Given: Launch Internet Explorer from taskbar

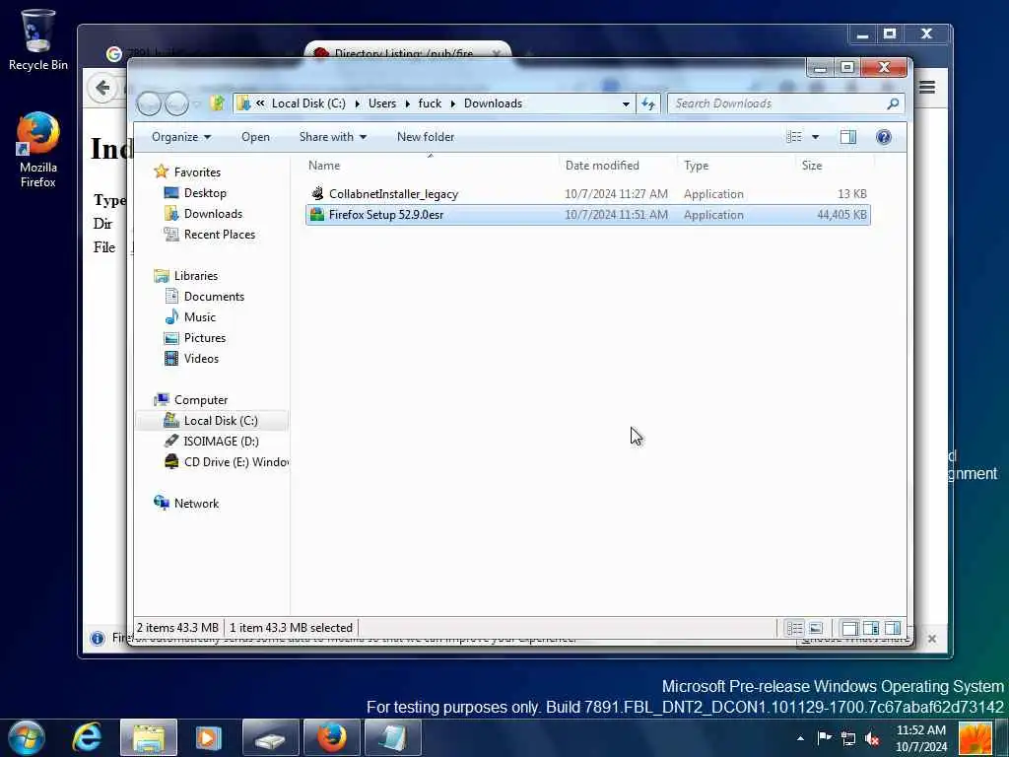Looking at the screenshot, I should pos(87,737).
